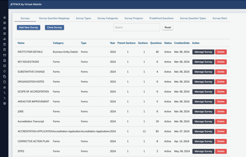This screenshot has width=246, height=157.
Task: Click the Clone Survey button
Action: pos(55,27)
